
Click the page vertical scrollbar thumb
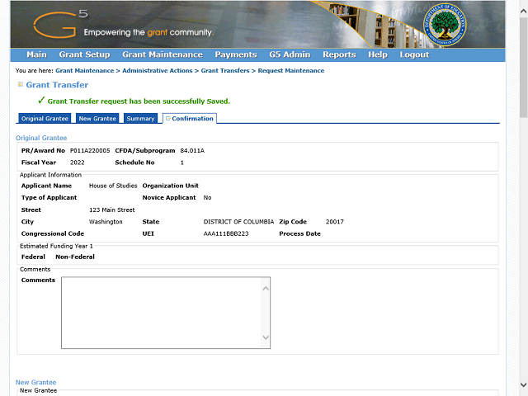[x=524, y=68]
